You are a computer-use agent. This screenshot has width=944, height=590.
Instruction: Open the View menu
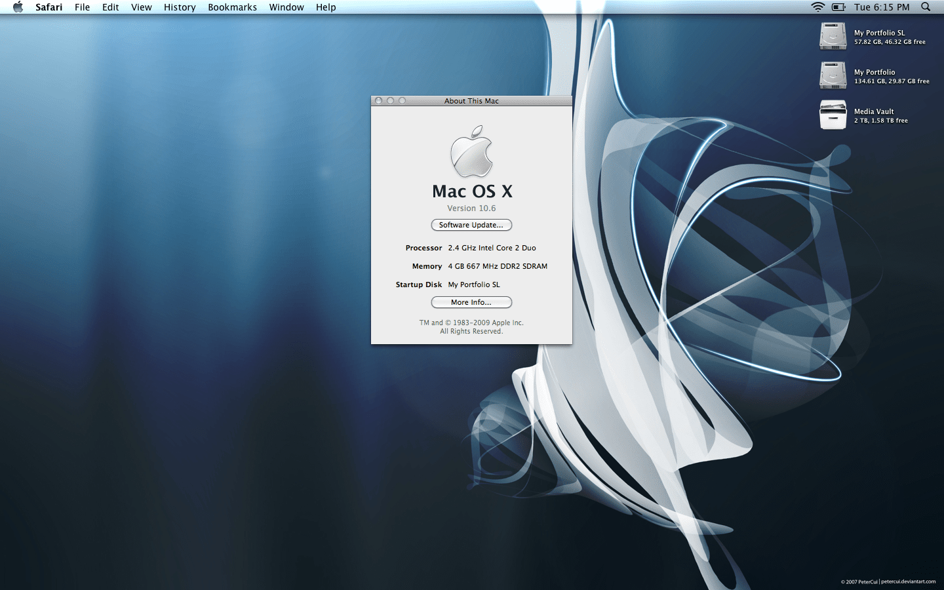click(x=141, y=7)
